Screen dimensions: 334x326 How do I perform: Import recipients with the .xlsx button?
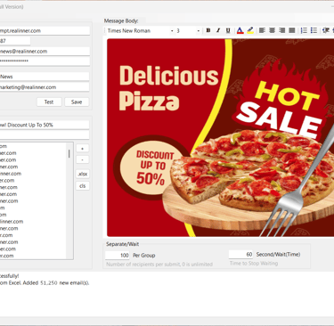83,174
